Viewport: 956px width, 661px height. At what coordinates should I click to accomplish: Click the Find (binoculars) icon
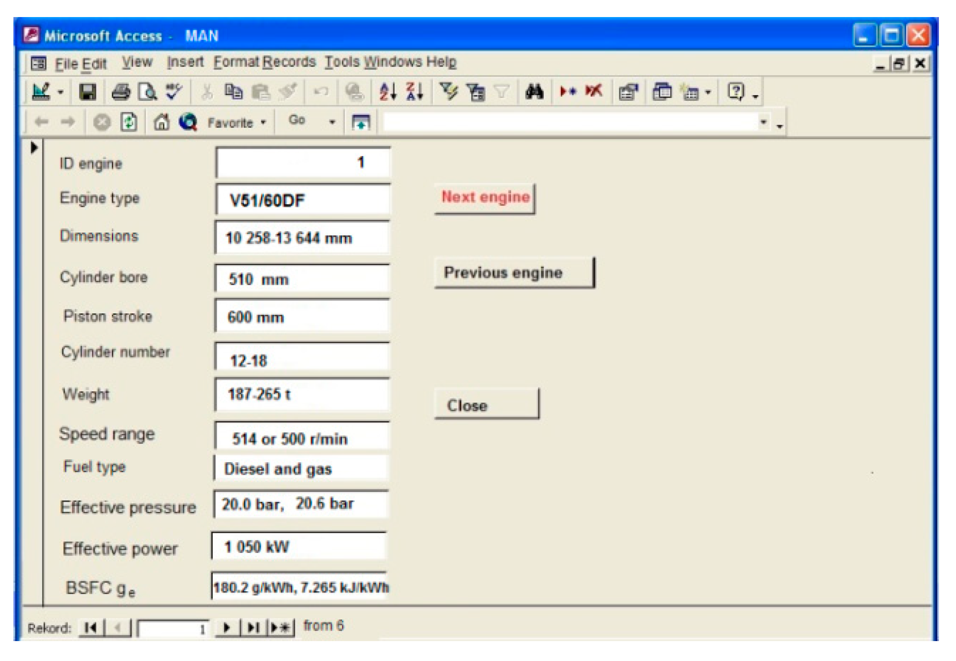534,93
